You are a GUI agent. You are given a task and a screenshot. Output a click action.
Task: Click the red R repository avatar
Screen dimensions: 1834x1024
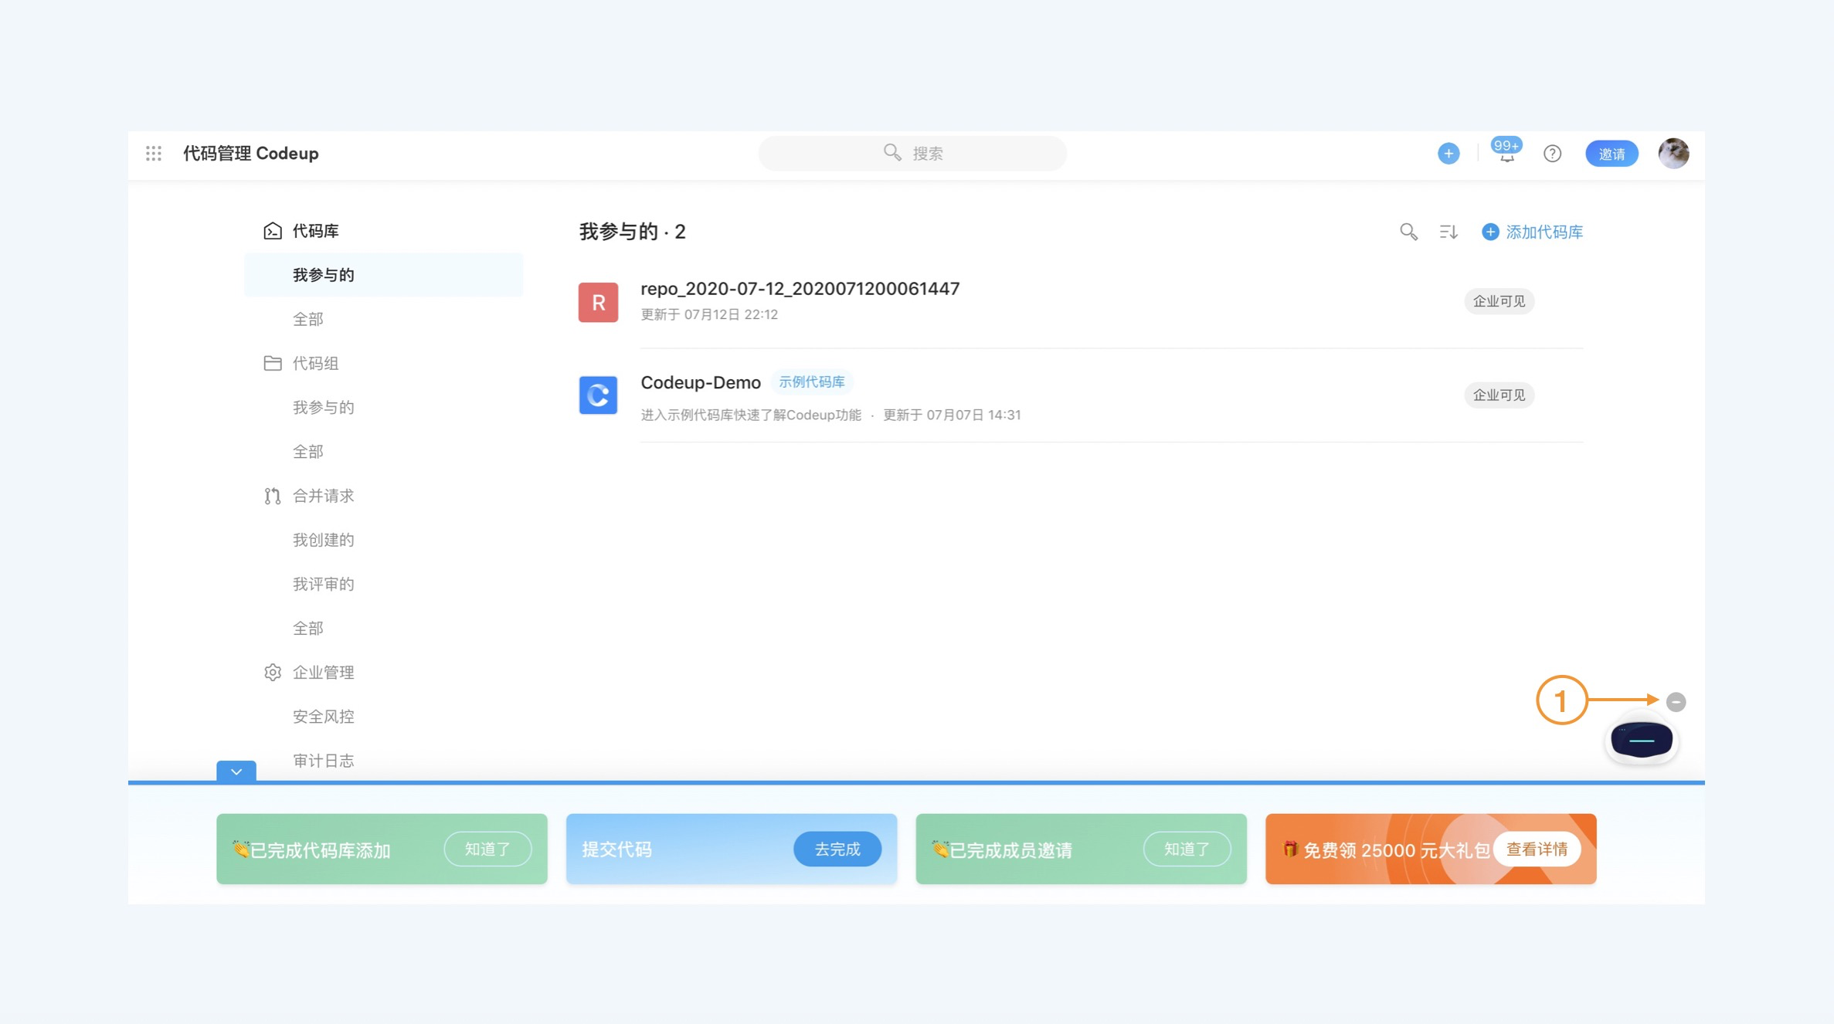click(598, 302)
